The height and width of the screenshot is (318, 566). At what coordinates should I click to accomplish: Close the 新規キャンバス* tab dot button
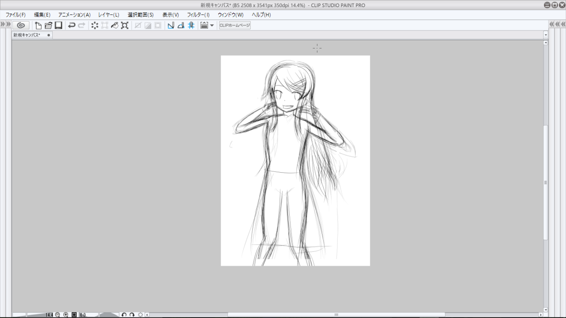pos(48,35)
